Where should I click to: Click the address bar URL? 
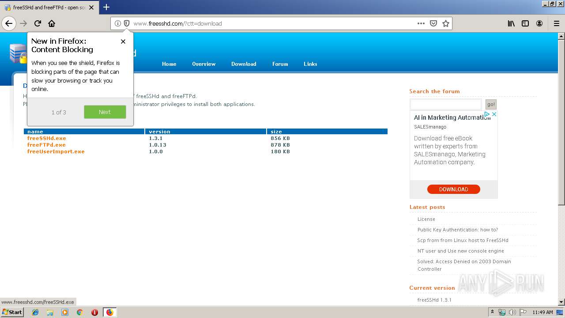(x=177, y=23)
